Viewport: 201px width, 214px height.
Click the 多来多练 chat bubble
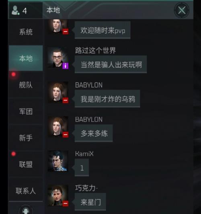tap(94, 133)
